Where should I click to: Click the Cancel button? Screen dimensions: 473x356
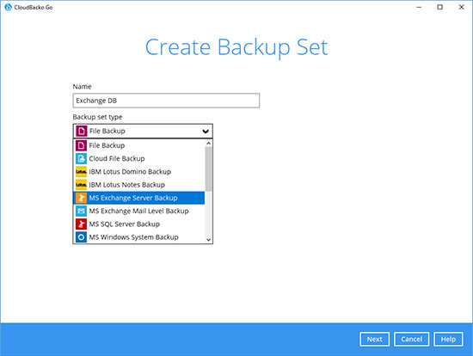pos(411,339)
